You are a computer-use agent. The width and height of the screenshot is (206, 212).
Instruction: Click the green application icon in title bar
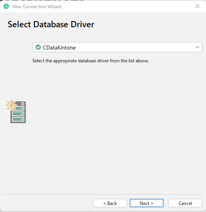pos(6,6)
